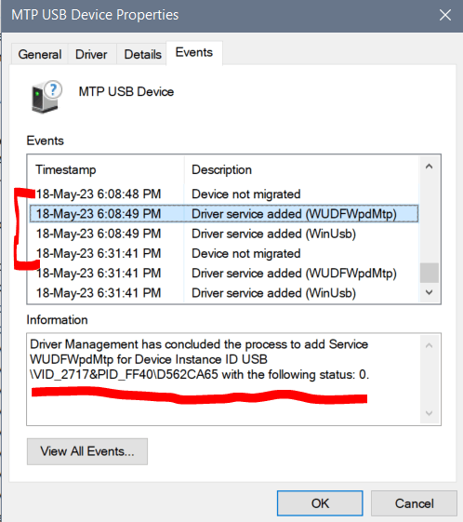Switch to the General tab
Screen dimensions: 463x522
[40, 54]
